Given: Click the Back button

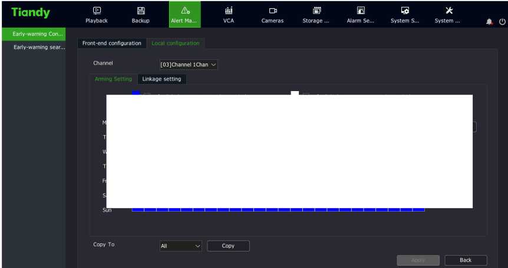Looking at the screenshot, I should 466,260.
